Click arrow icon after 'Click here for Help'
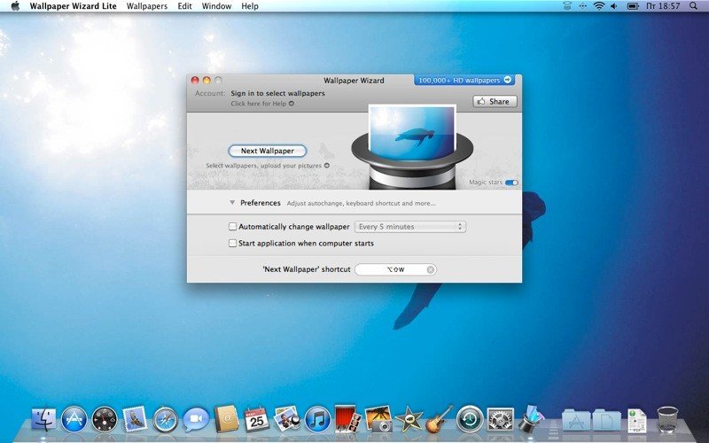Viewport: 709px width, 443px height. 292,104
